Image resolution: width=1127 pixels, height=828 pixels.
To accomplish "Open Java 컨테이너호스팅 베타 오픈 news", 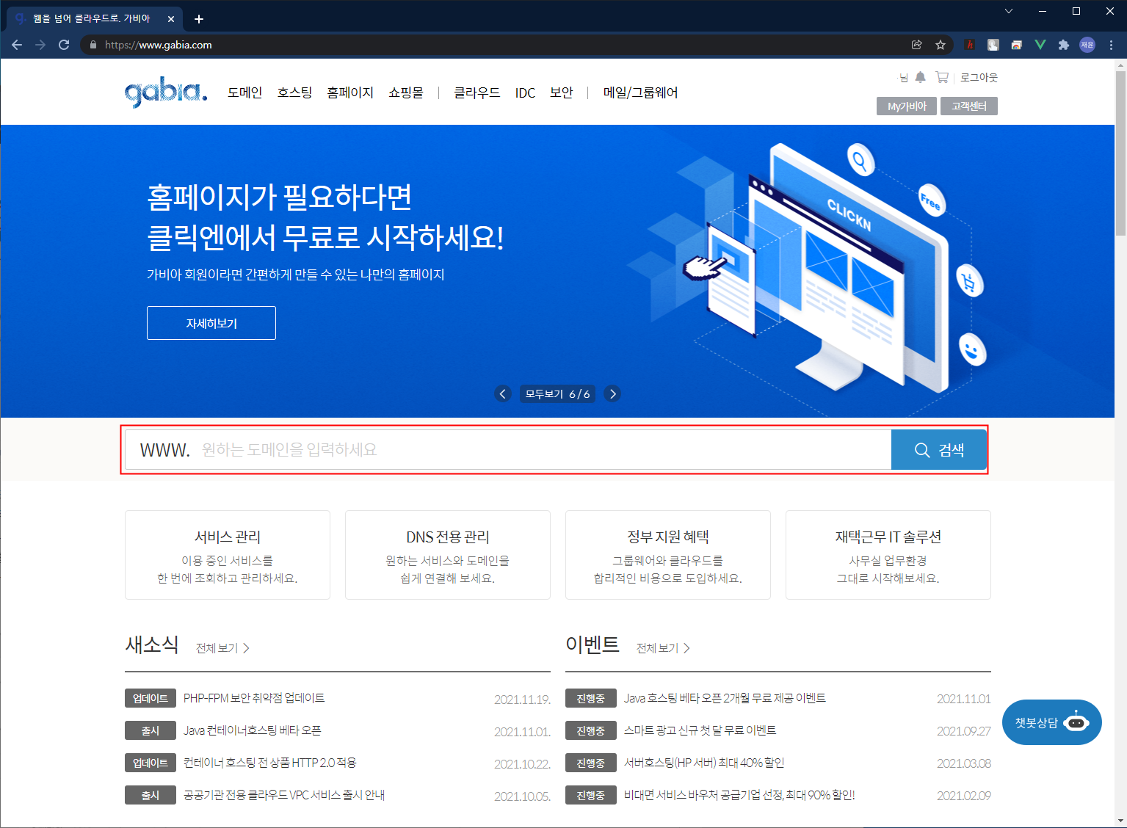I will [x=253, y=730].
